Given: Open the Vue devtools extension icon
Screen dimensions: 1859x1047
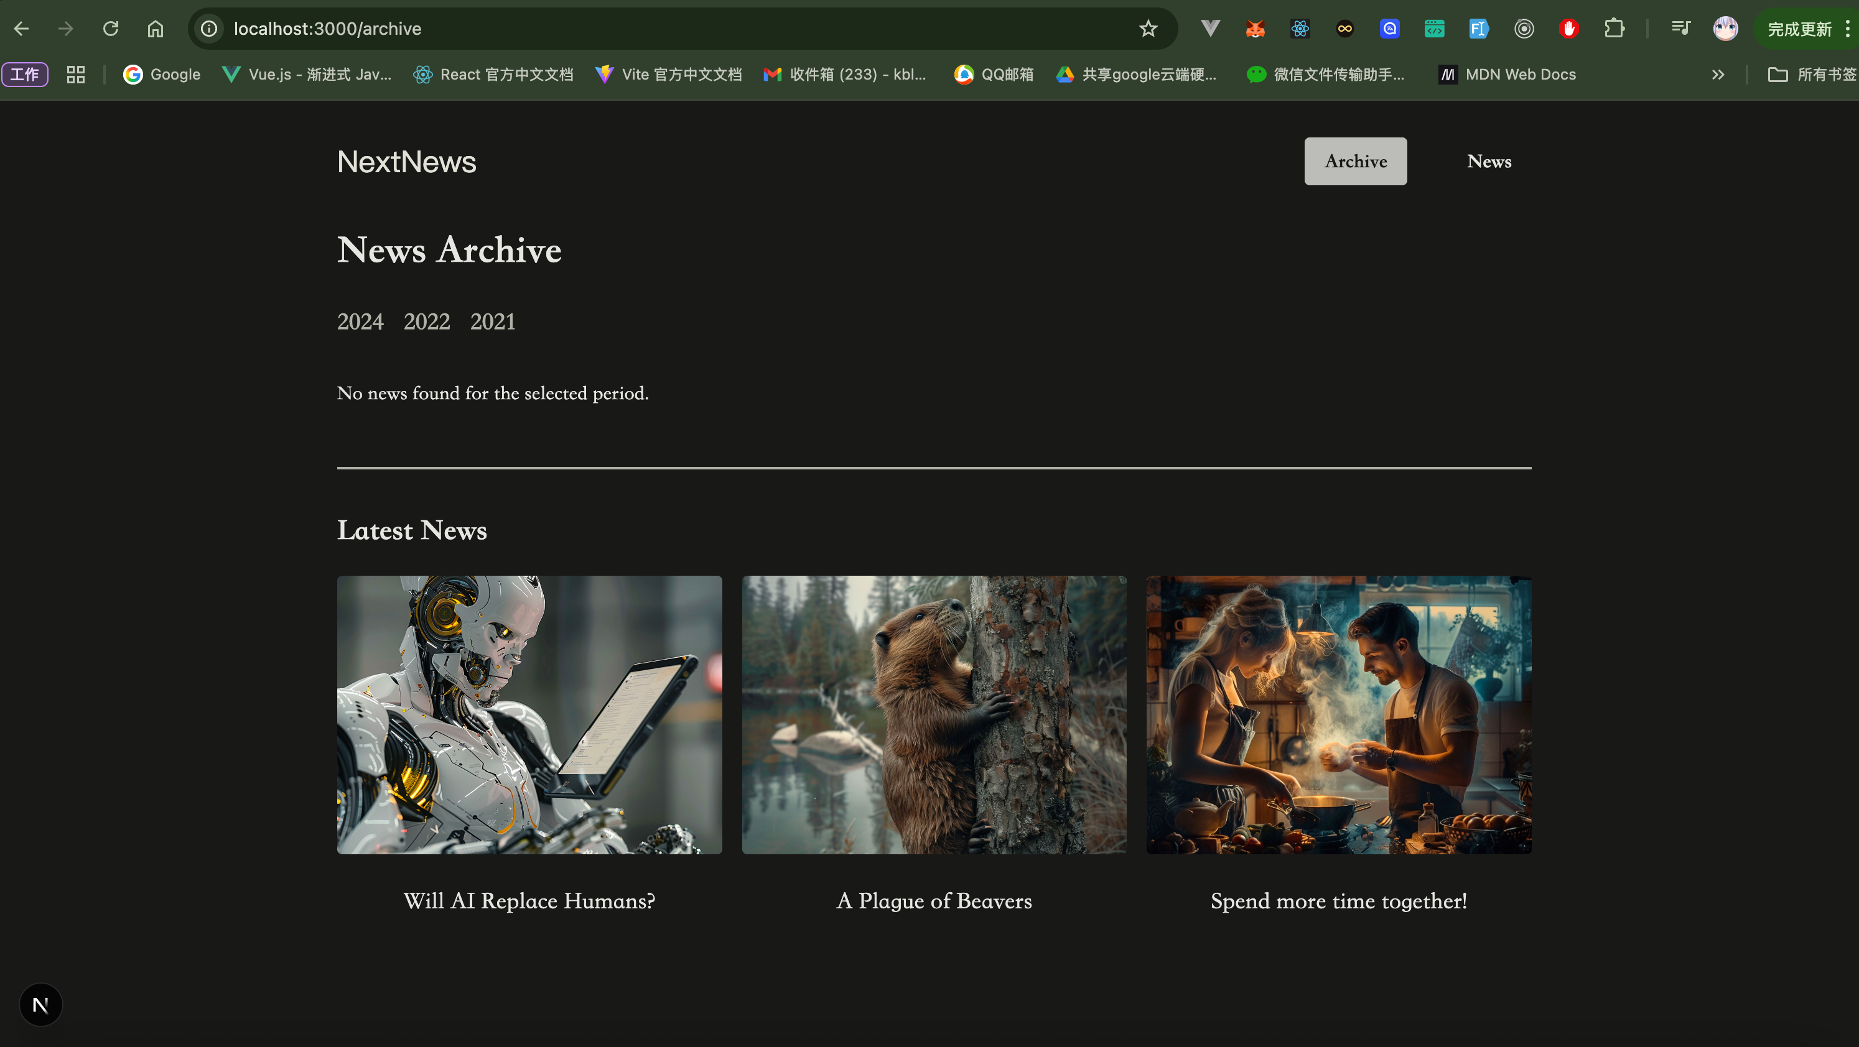Looking at the screenshot, I should pyautogui.click(x=1210, y=29).
